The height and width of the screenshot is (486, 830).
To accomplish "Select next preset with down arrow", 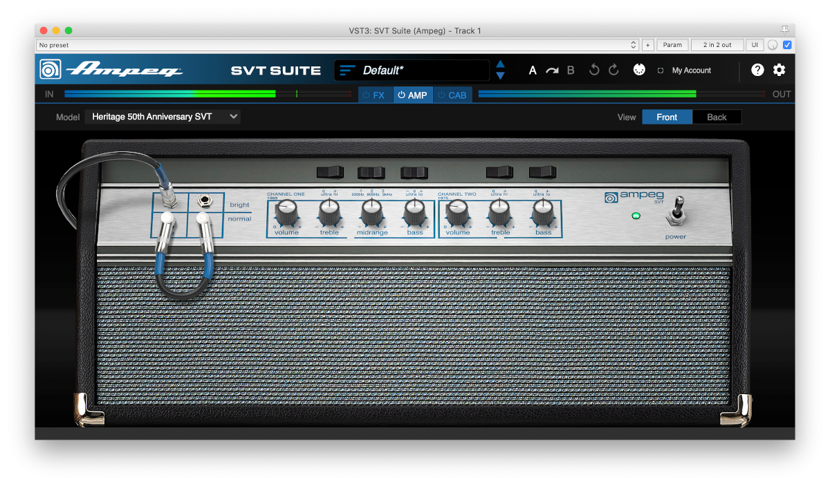I will point(500,76).
